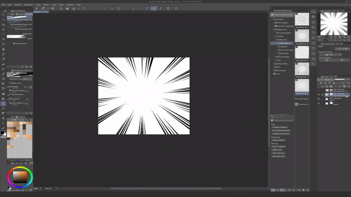Click the hue color wheel ring
Viewport: 351px width, 197px height.
click(20, 168)
